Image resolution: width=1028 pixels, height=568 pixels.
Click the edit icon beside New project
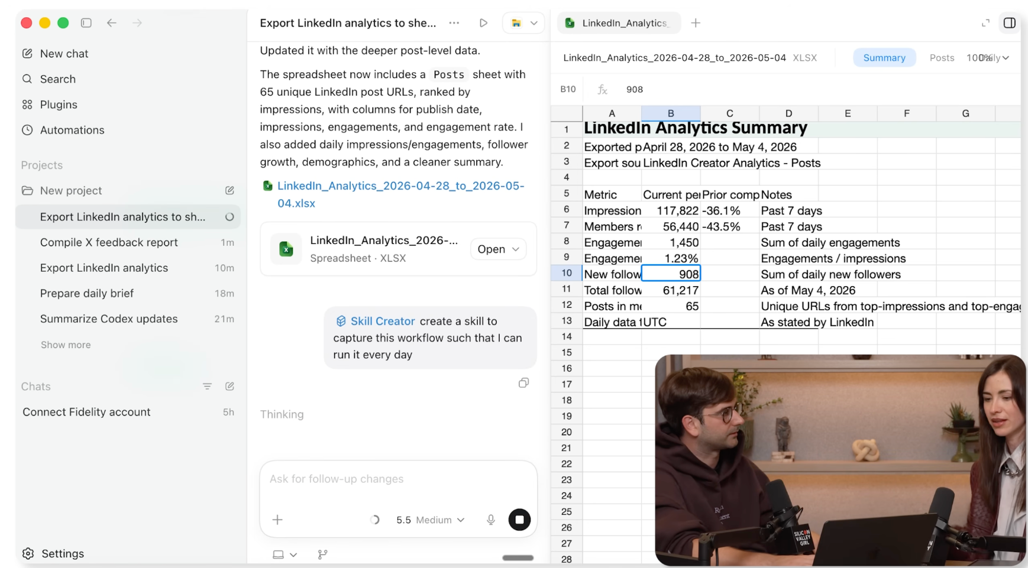(229, 190)
